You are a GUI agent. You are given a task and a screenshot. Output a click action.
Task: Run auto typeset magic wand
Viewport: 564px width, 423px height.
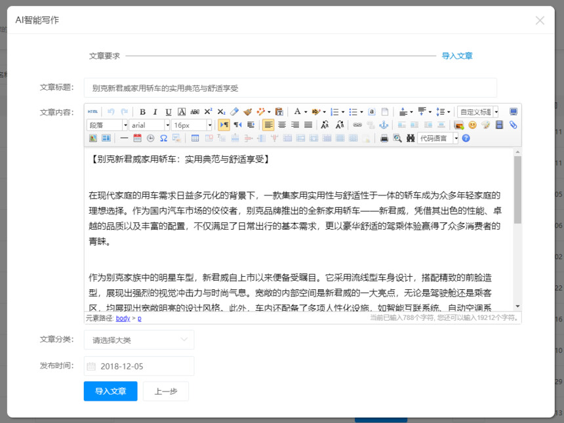(261, 111)
